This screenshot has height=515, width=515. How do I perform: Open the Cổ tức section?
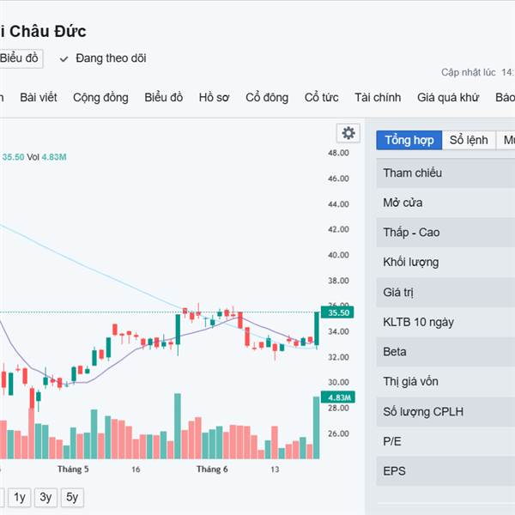tap(321, 98)
